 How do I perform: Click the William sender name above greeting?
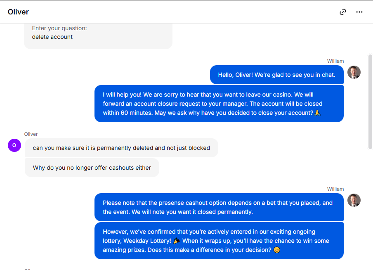[335, 61]
